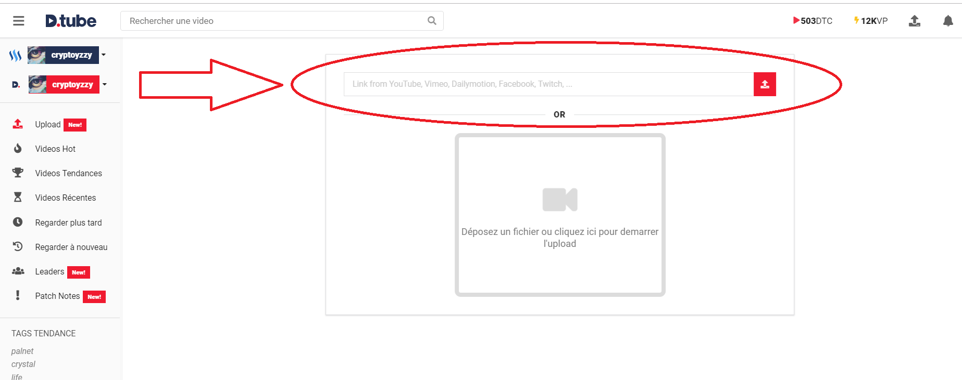Click the New! badge beside Upload
This screenshot has width=962, height=380.
tap(75, 125)
